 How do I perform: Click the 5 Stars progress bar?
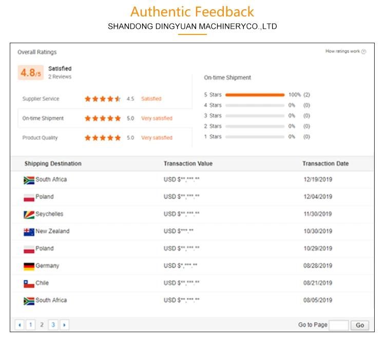(x=255, y=95)
